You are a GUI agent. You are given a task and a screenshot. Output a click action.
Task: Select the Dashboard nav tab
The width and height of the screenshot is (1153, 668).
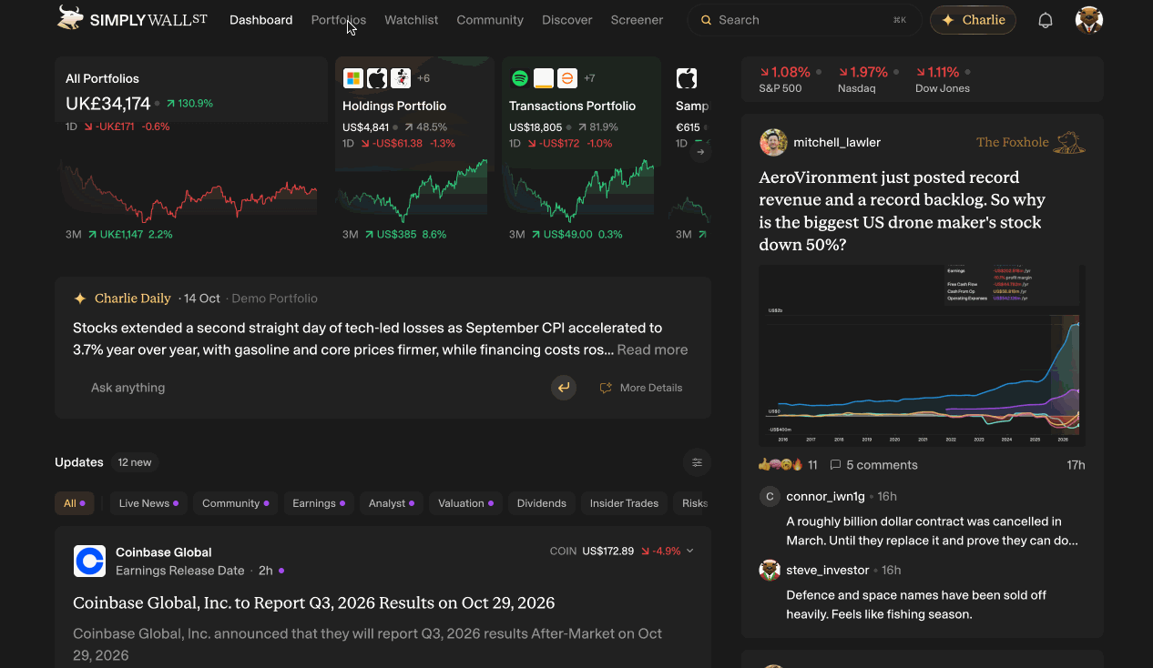pyautogui.click(x=261, y=20)
